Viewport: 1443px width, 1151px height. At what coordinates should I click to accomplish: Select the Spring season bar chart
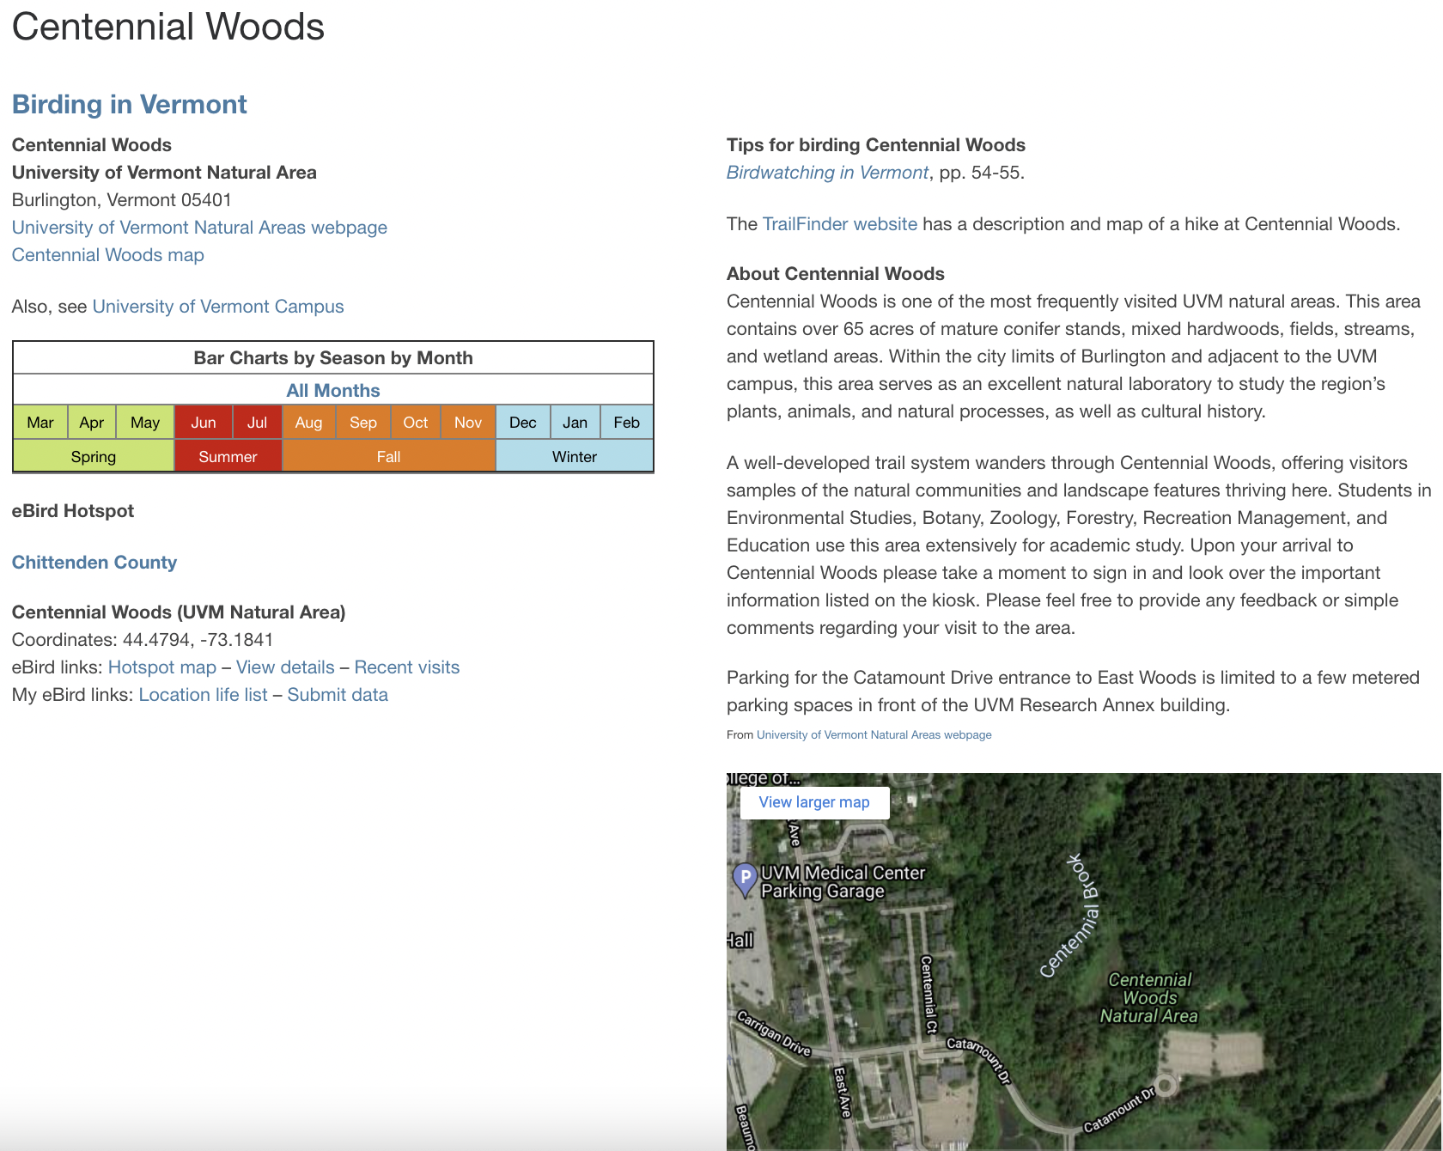click(x=93, y=457)
